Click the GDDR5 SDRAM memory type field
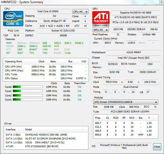This screenshot has width=164, height=154. pyautogui.click(x=136, y=29)
